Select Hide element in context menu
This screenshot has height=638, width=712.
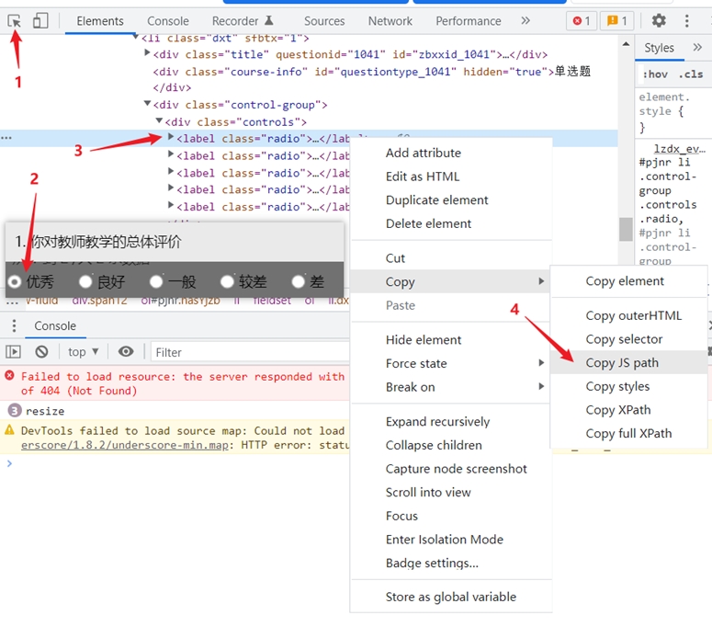451,340
